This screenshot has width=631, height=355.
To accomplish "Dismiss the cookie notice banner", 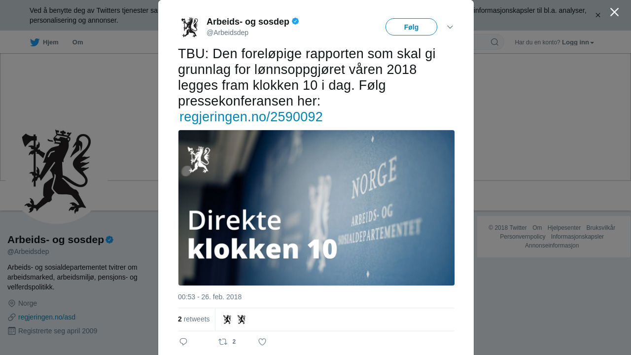I will tap(597, 15).
